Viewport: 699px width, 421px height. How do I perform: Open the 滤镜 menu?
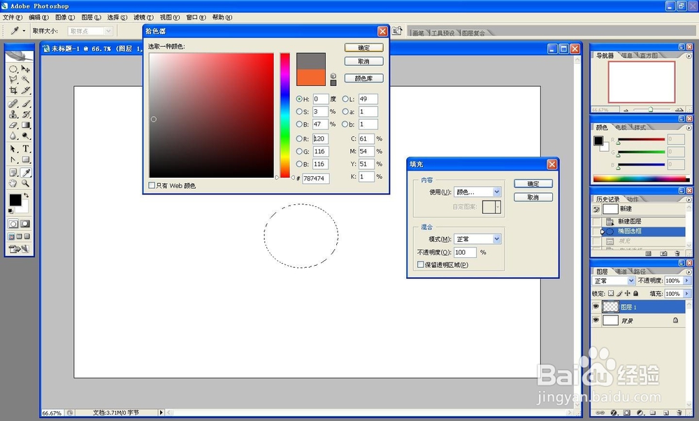143,17
